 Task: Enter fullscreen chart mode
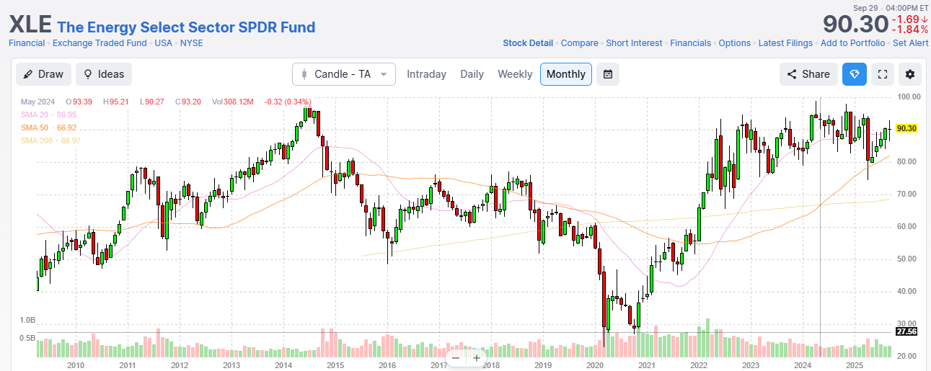882,74
